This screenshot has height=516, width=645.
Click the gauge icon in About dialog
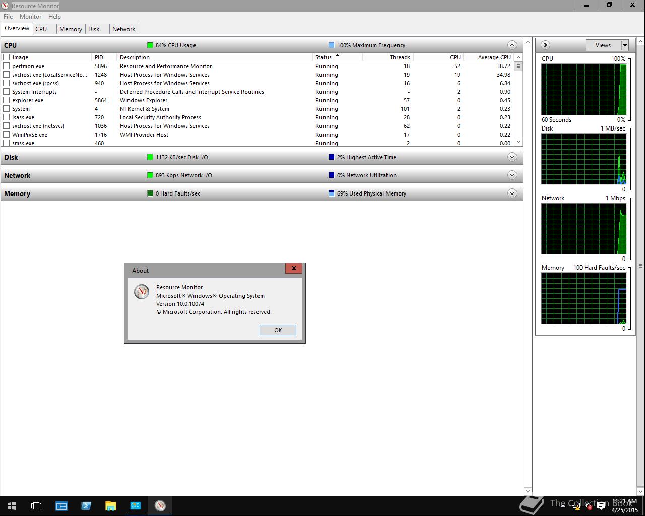[142, 292]
